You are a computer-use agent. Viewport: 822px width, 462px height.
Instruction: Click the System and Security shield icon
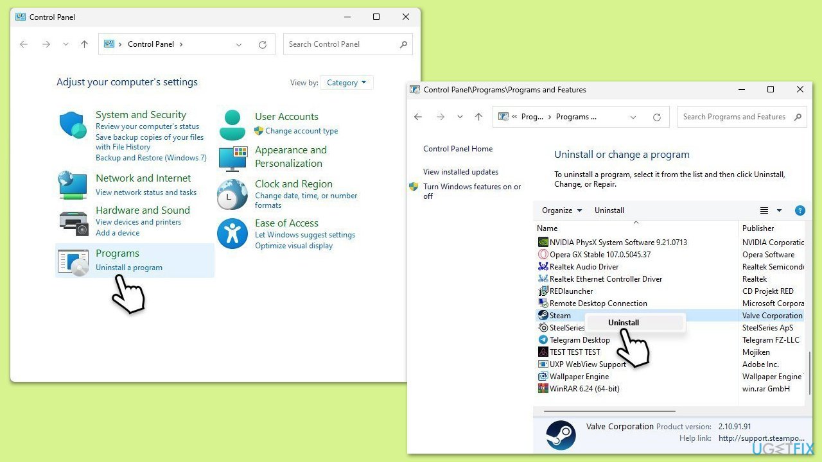pyautogui.click(x=73, y=124)
